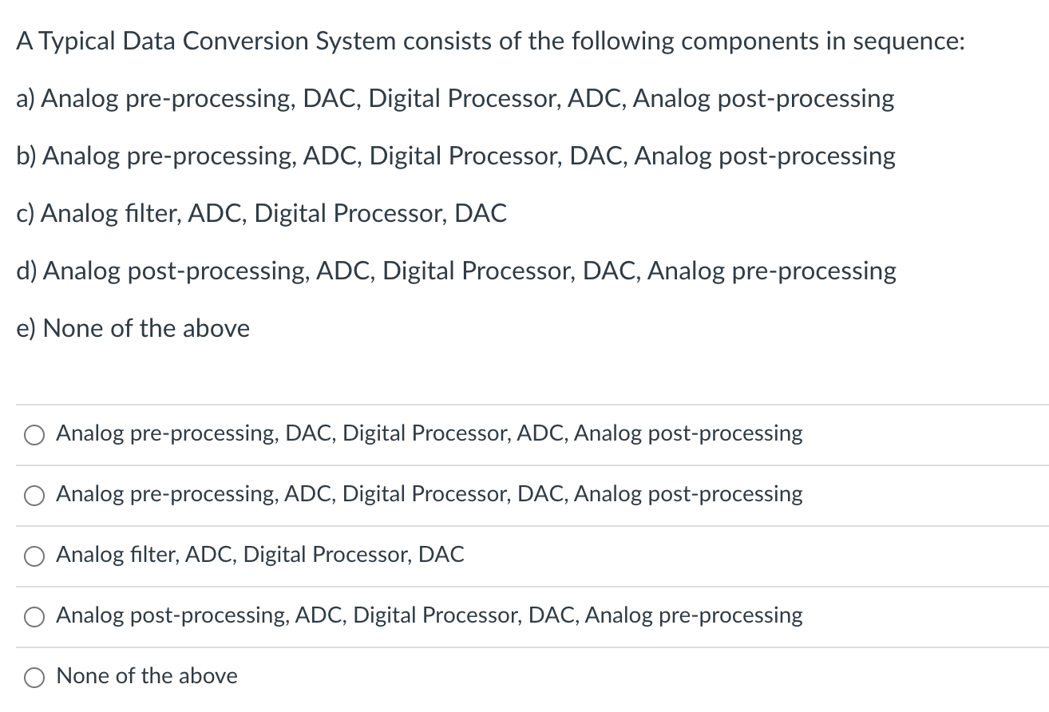Click option text starting with 'Analog pre-processing, DAC'

429,433
